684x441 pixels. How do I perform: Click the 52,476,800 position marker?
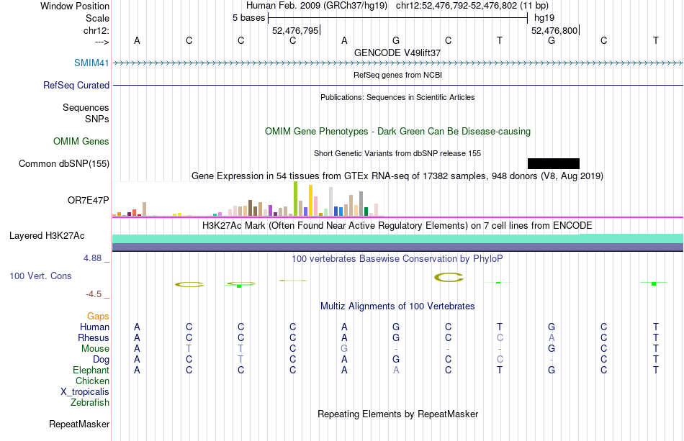(x=554, y=30)
